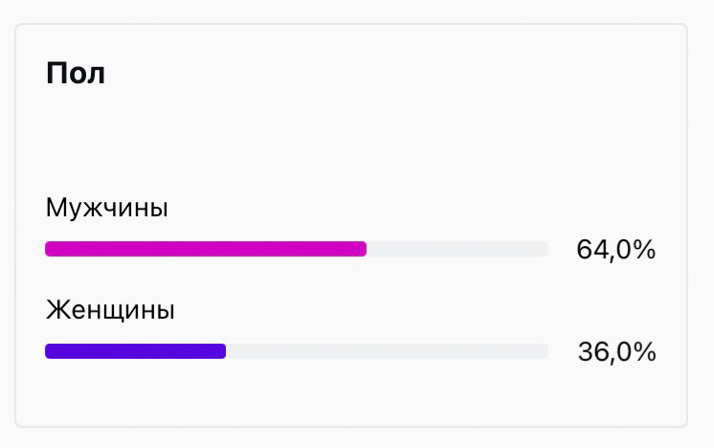Image resolution: width=714 pixels, height=448 pixels.
Task: Click the magenta Мужчины bar fill
Action: [205, 249]
